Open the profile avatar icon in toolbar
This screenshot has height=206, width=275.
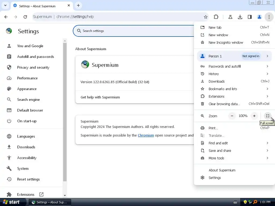pyautogui.click(x=259, y=17)
